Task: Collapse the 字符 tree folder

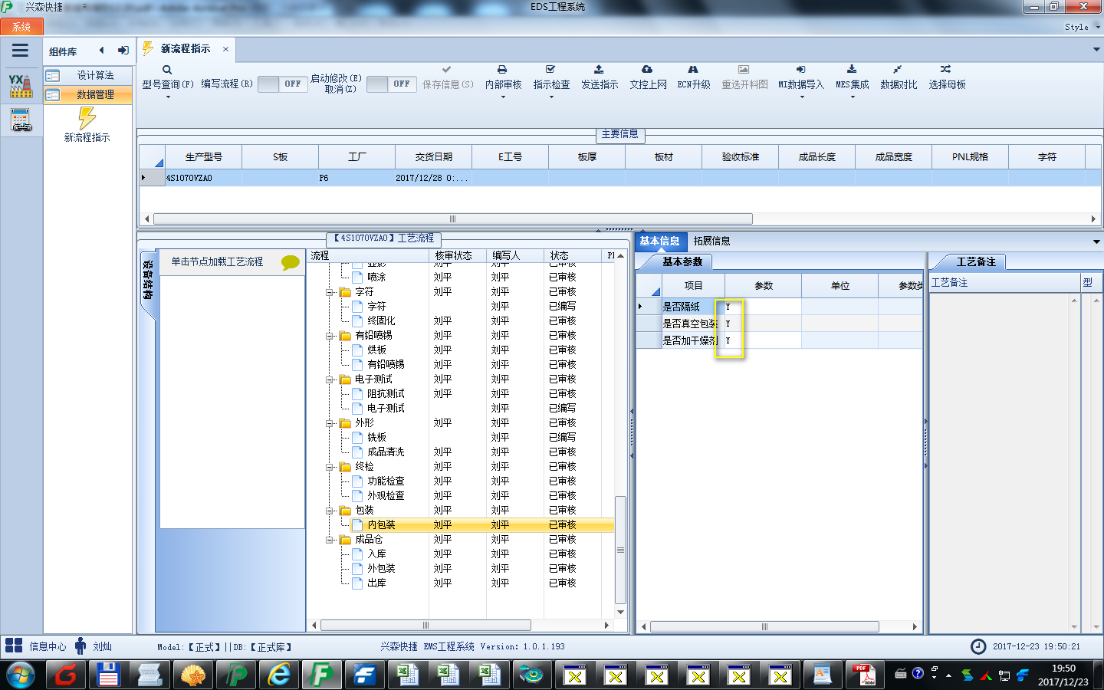Action: point(330,292)
